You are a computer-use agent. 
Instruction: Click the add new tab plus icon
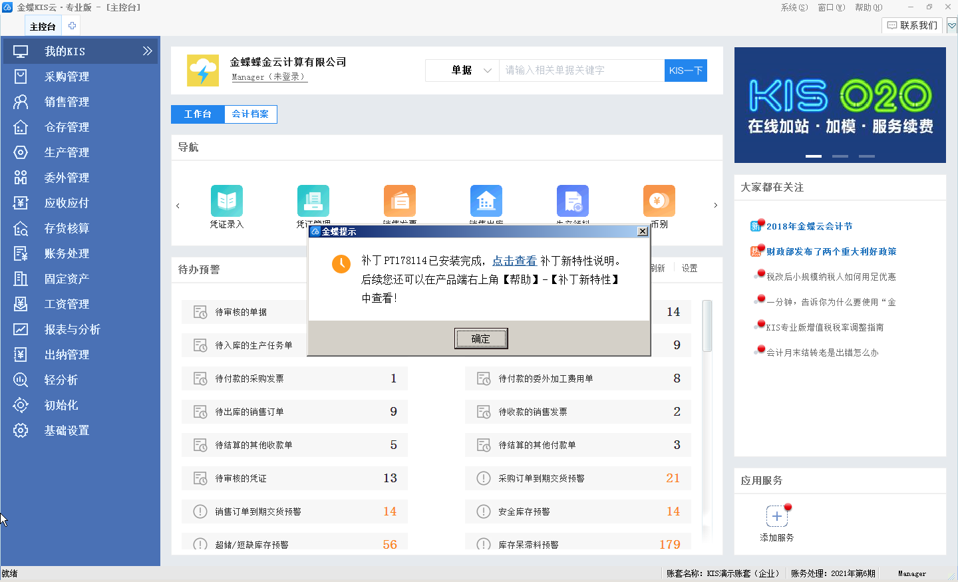[72, 26]
